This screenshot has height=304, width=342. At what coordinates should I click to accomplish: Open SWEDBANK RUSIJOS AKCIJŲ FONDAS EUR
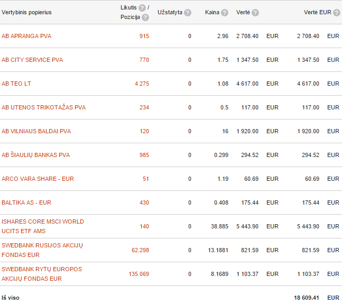click(42, 250)
